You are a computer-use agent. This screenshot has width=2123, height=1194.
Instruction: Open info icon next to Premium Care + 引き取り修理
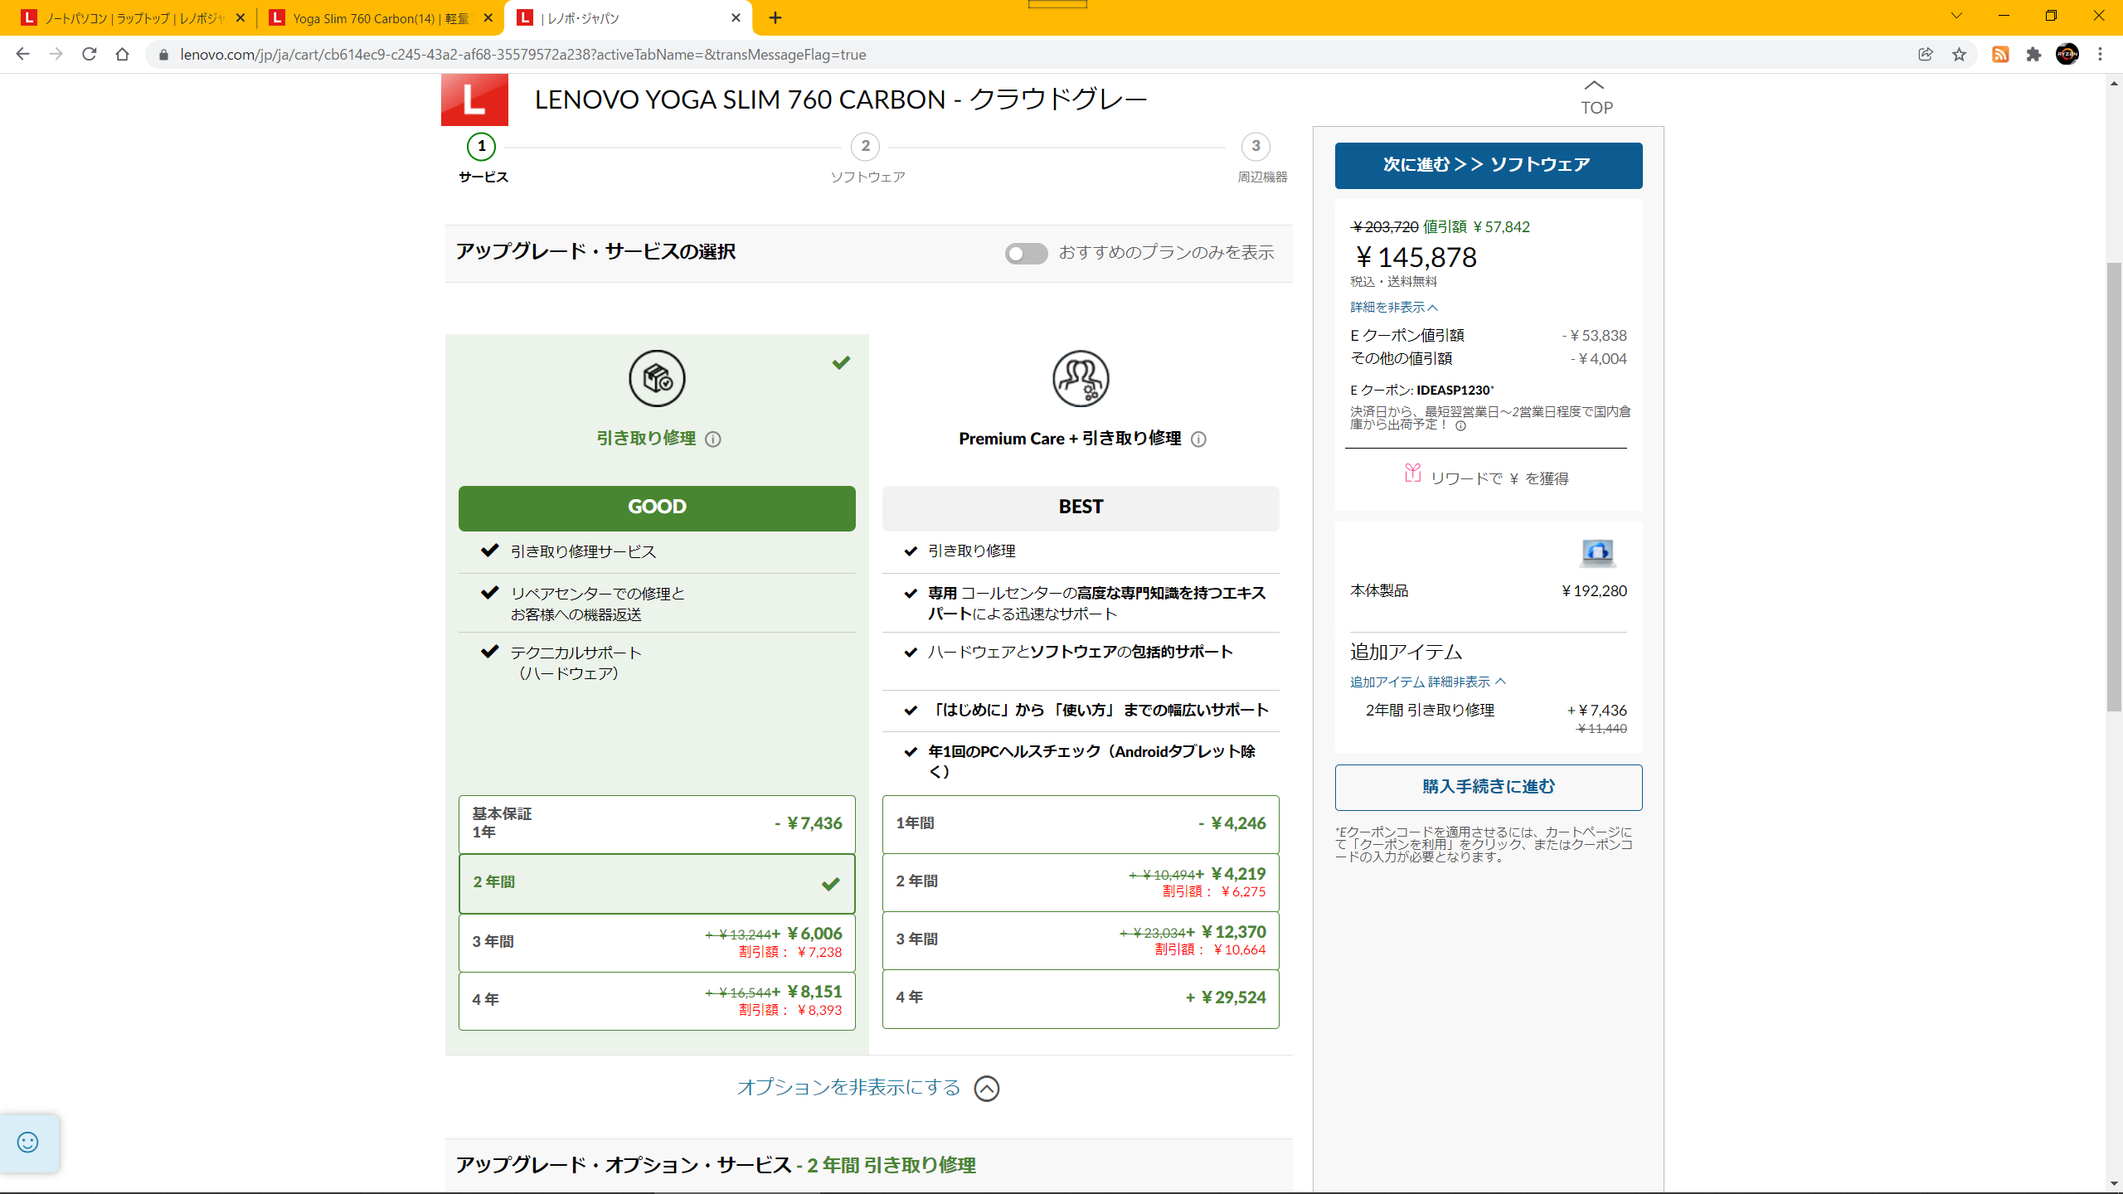pyautogui.click(x=1198, y=439)
